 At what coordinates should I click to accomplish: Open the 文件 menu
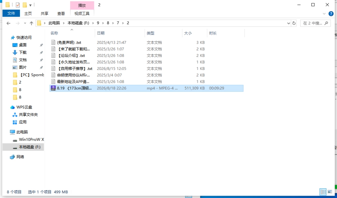tap(11, 13)
